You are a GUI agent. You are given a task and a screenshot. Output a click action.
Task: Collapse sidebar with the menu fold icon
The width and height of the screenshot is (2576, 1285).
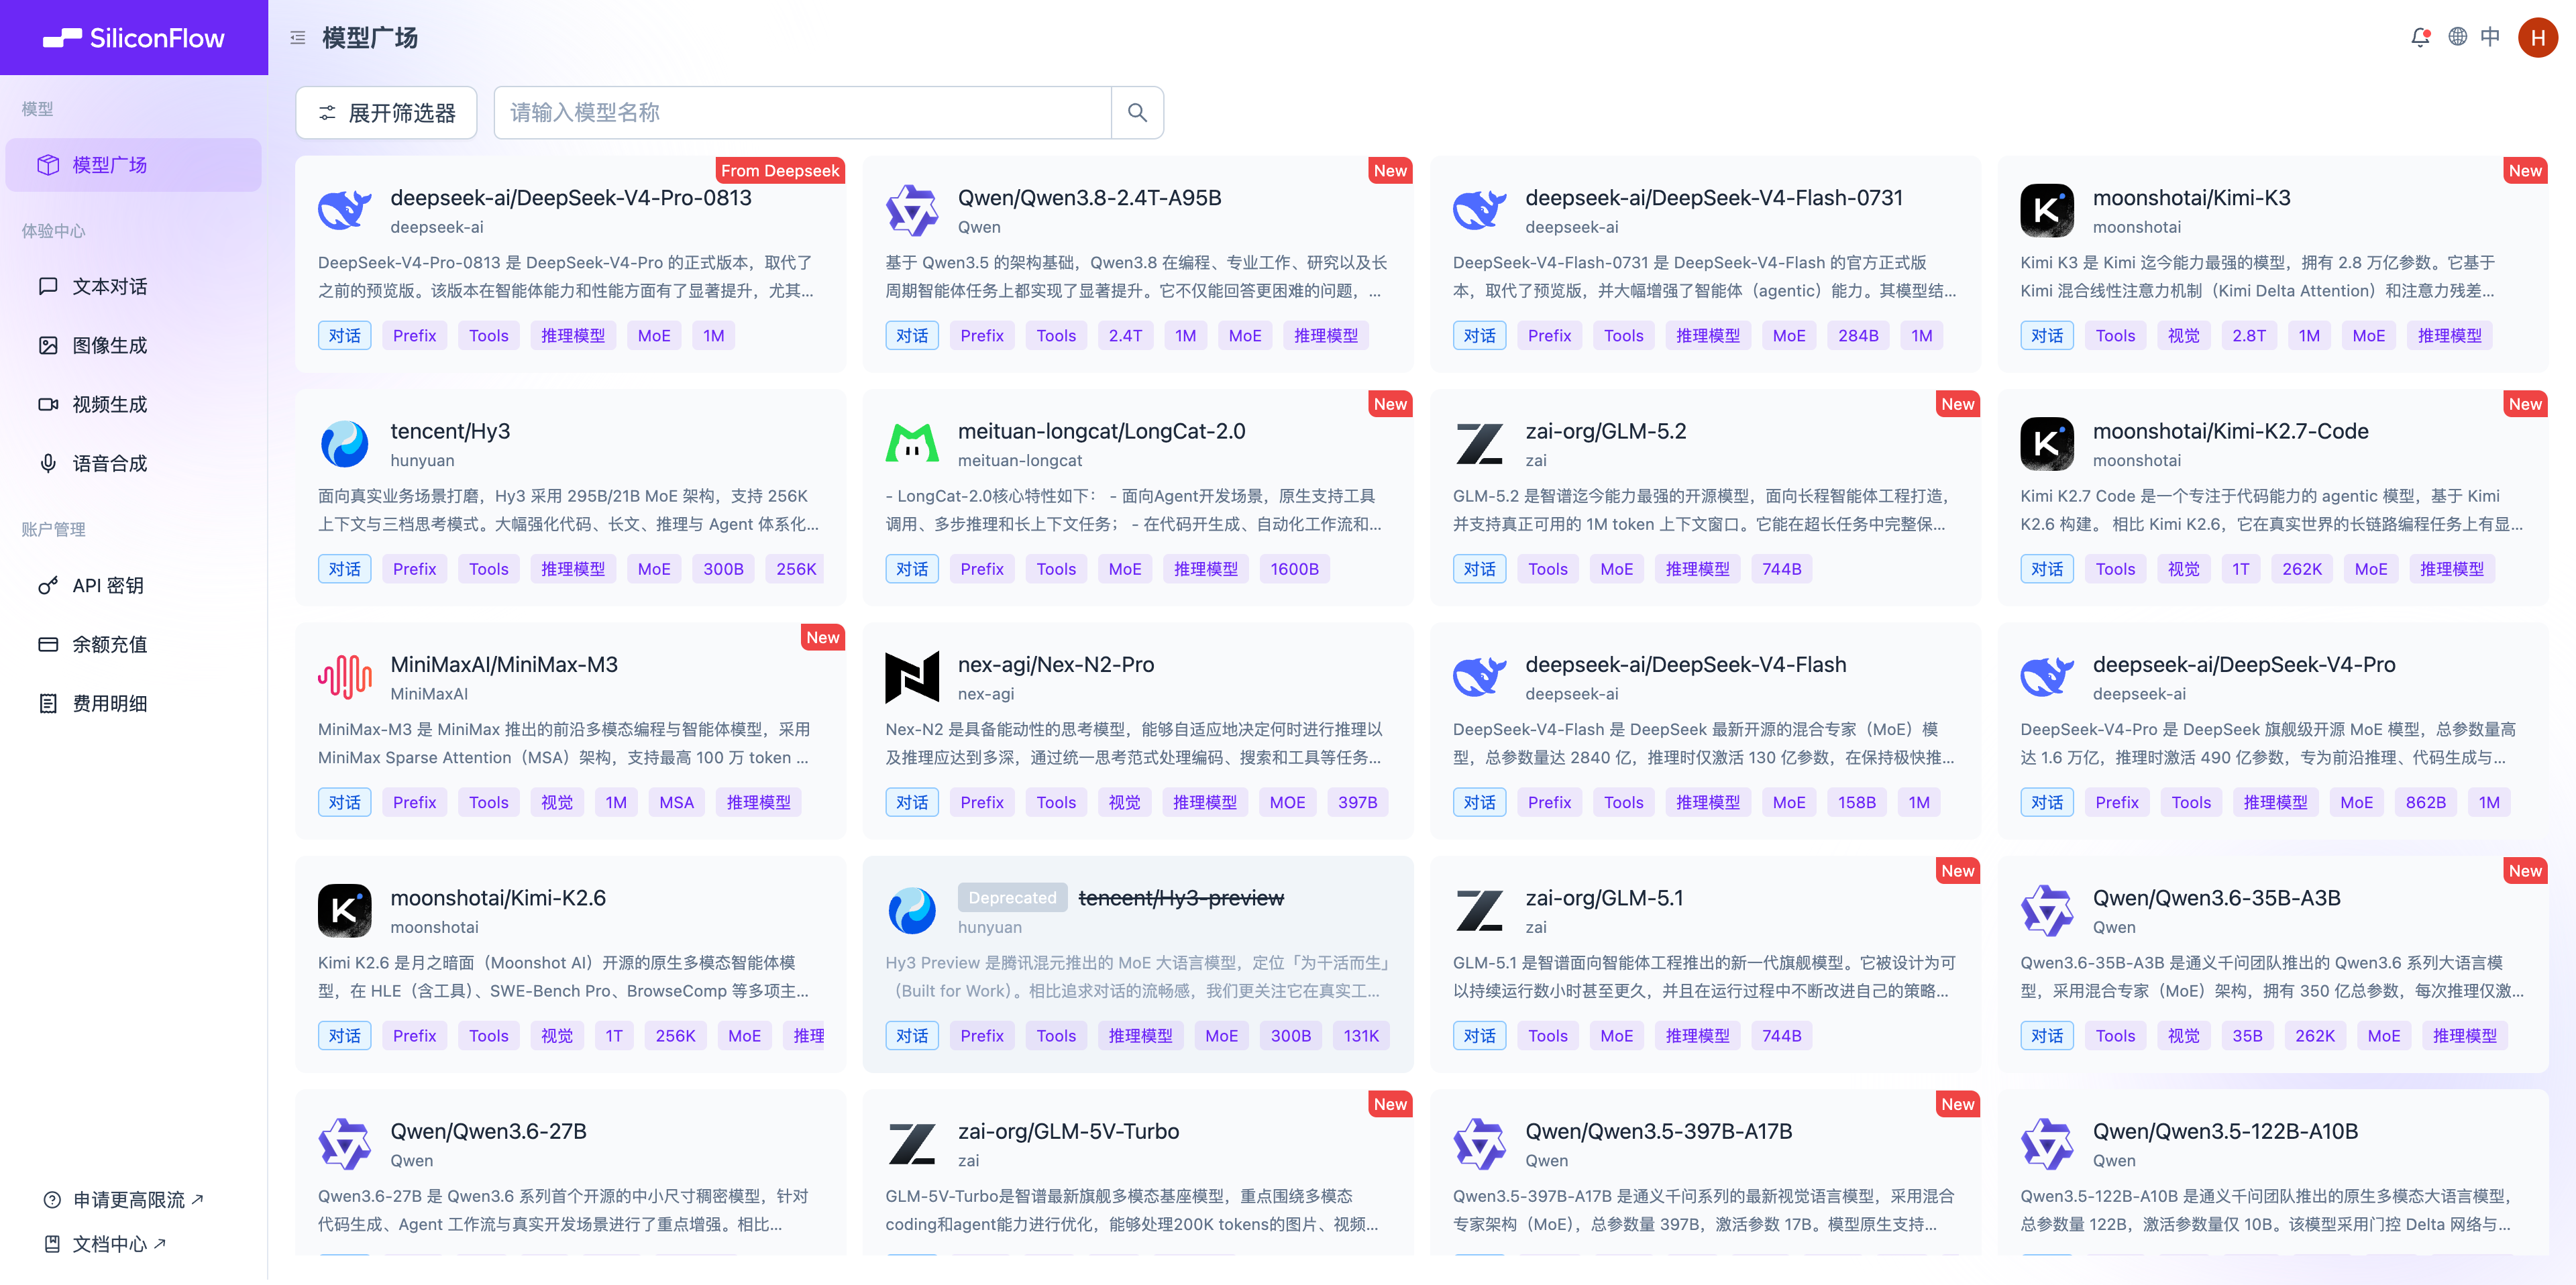tap(298, 38)
